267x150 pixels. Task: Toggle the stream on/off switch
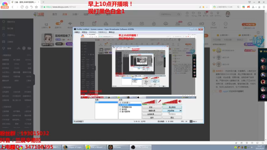(x=58, y=23)
